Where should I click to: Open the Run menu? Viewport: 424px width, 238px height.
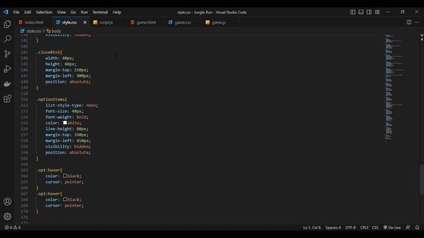84,12
